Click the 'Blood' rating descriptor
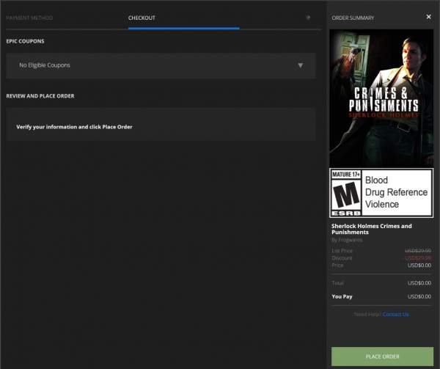The height and width of the screenshot is (369, 440). point(376,180)
